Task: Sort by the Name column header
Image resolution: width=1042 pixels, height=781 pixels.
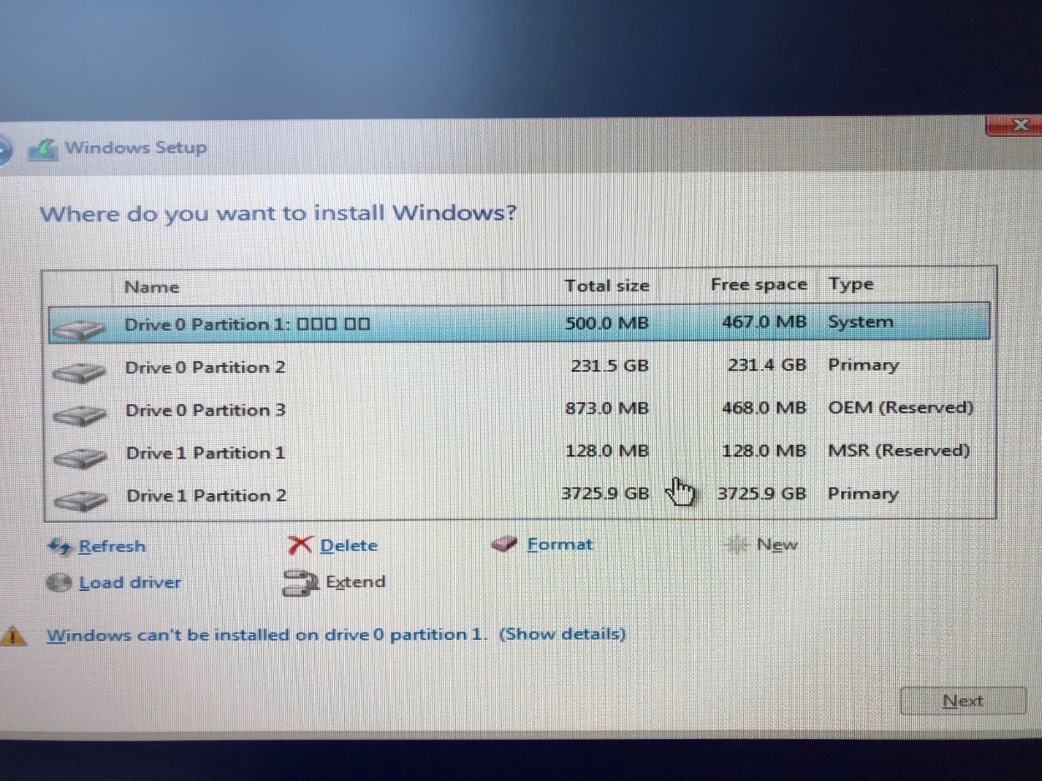Action: point(151,286)
